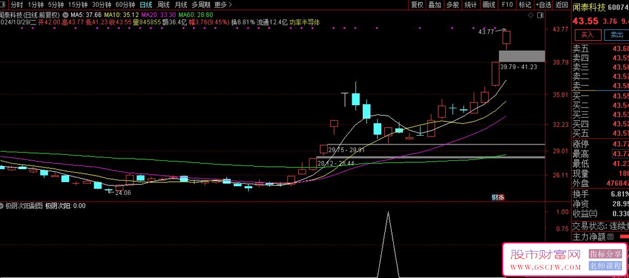Click the 卖出 sell button
The image size is (629, 278).
coord(616,35)
